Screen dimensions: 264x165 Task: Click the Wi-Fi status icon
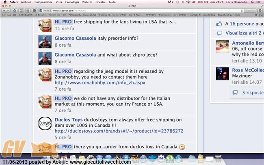point(188,2)
